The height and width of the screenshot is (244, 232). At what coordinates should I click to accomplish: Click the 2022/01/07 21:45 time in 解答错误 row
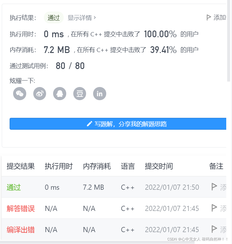tap(172, 208)
